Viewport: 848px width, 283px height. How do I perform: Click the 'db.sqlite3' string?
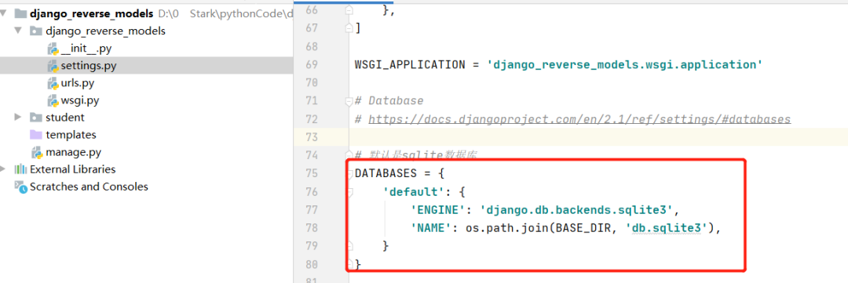tap(667, 228)
